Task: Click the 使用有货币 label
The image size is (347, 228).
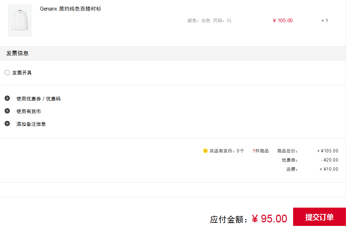Action: tap(29, 111)
